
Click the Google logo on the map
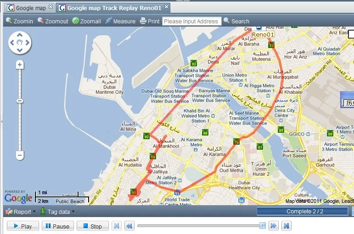(18, 198)
